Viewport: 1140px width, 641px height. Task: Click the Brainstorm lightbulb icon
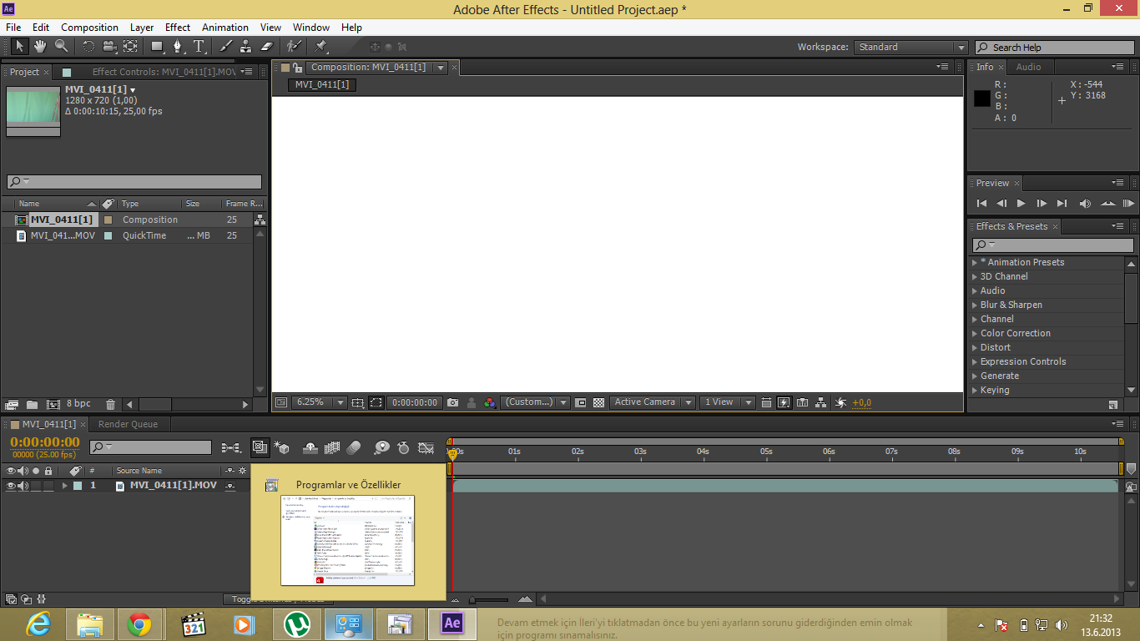[x=381, y=448]
